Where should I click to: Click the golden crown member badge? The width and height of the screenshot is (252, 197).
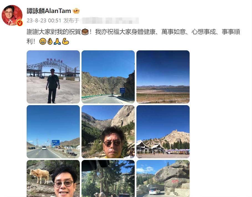coord(76,11)
